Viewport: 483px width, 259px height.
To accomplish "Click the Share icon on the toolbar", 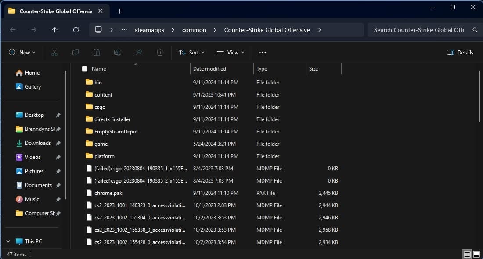I will 138,52.
